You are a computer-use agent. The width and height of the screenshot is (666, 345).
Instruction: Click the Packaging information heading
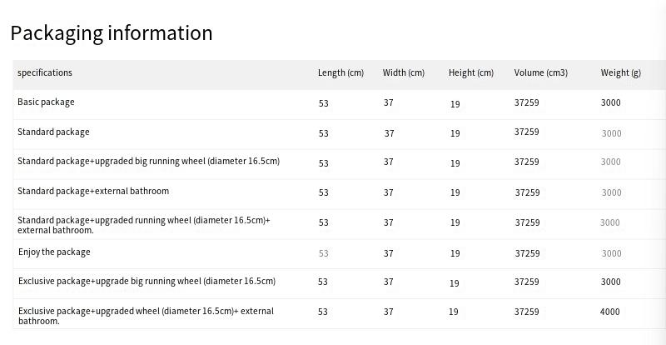pyautogui.click(x=112, y=33)
